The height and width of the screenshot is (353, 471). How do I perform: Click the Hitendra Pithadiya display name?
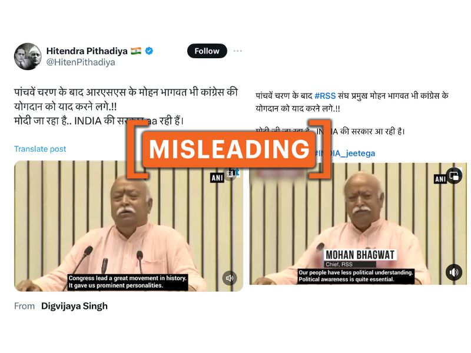coord(87,51)
